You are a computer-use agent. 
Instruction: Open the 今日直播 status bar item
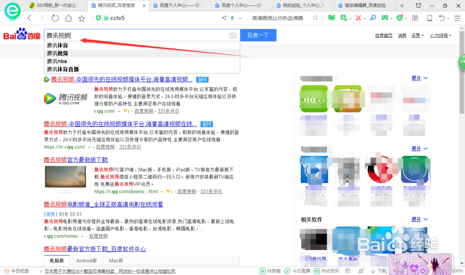tap(297, 271)
